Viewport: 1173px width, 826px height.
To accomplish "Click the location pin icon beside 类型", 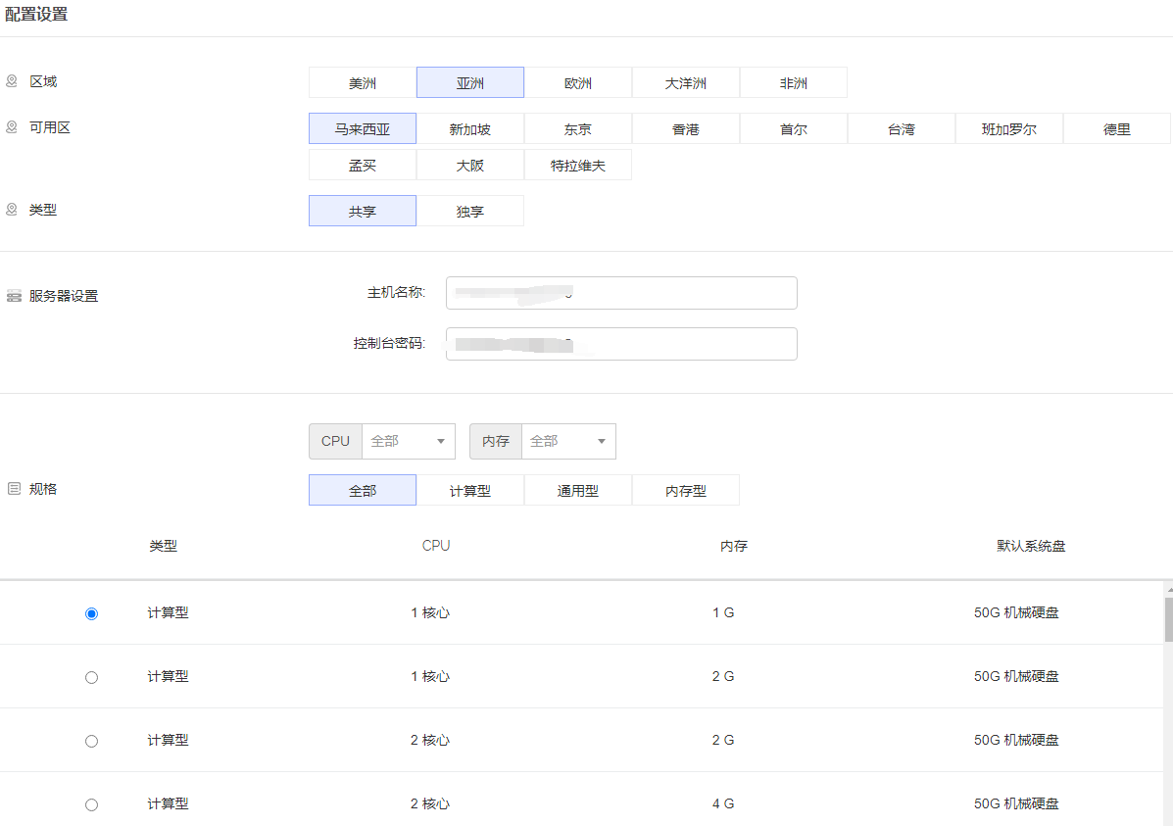I will tap(12, 210).
